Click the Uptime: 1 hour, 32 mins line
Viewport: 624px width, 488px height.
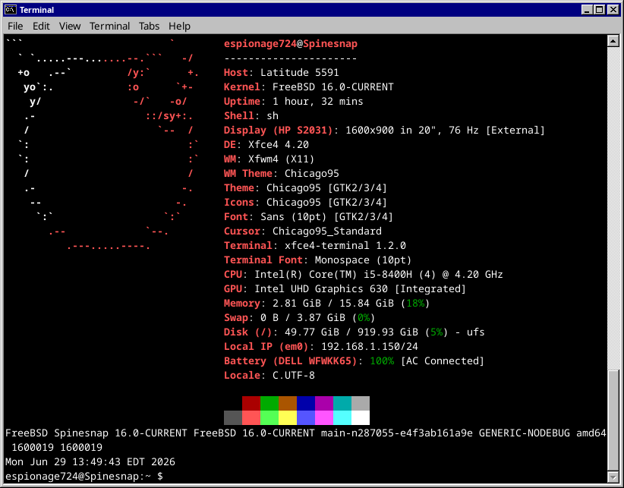[x=293, y=102]
